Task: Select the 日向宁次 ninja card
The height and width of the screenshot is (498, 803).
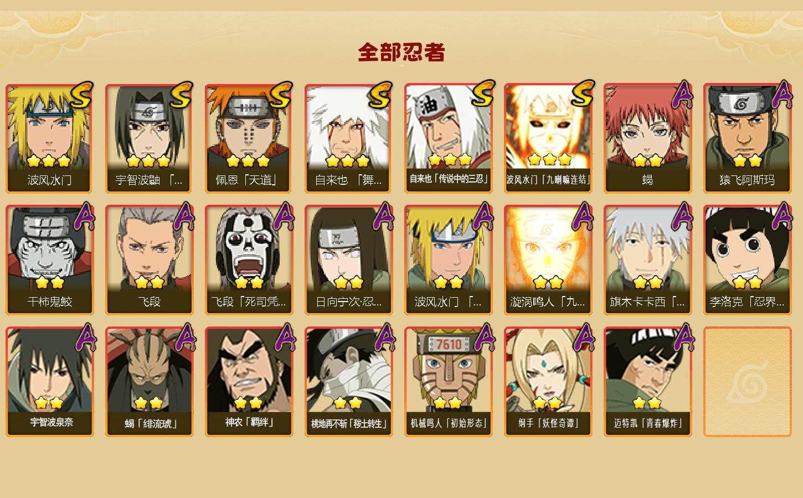Action: coord(349,260)
